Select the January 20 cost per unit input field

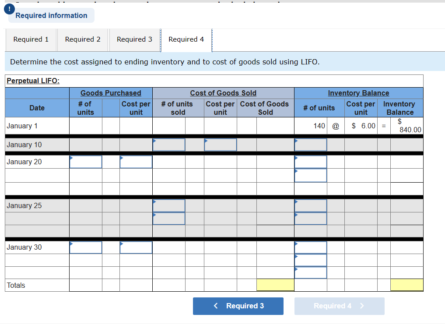pyautogui.click(x=136, y=161)
